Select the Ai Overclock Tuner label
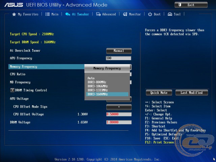216x162 pixels. point(25,51)
